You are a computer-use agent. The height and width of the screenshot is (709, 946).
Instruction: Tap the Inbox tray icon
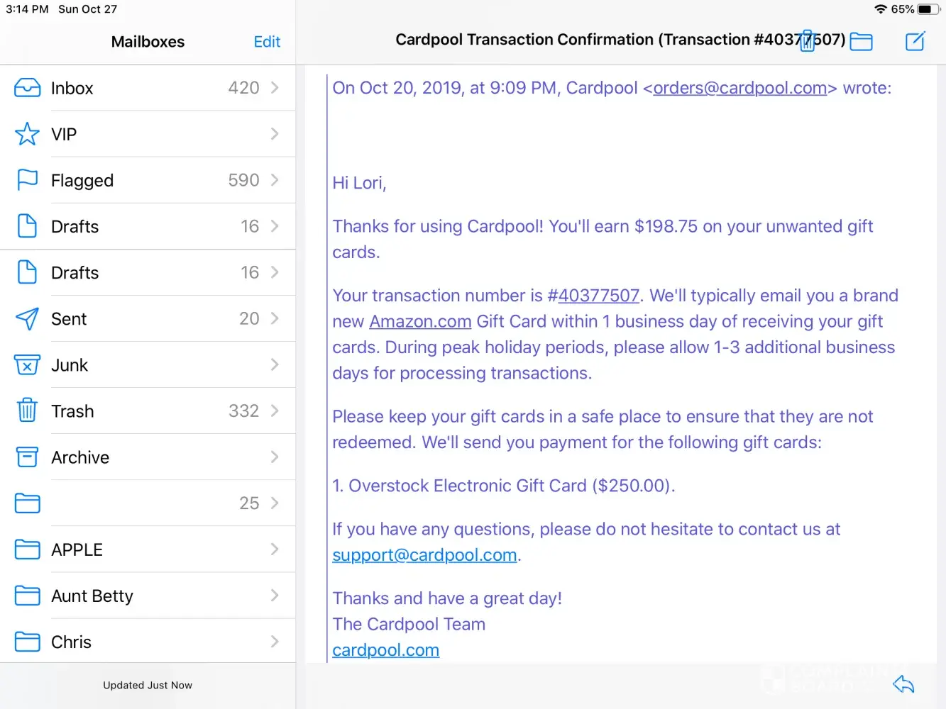pos(27,88)
